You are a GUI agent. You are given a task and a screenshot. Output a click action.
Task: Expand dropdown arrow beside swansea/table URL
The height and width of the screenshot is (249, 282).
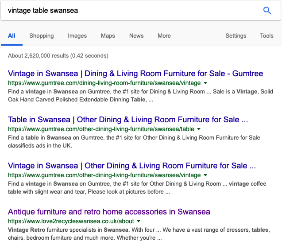point(199,129)
